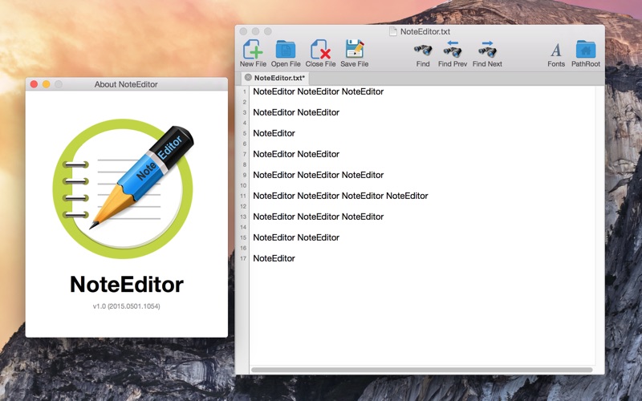The height and width of the screenshot is (401, 642).
Task: Click the single NoteEditor word on line 5
Action: (x=274, y=133)
